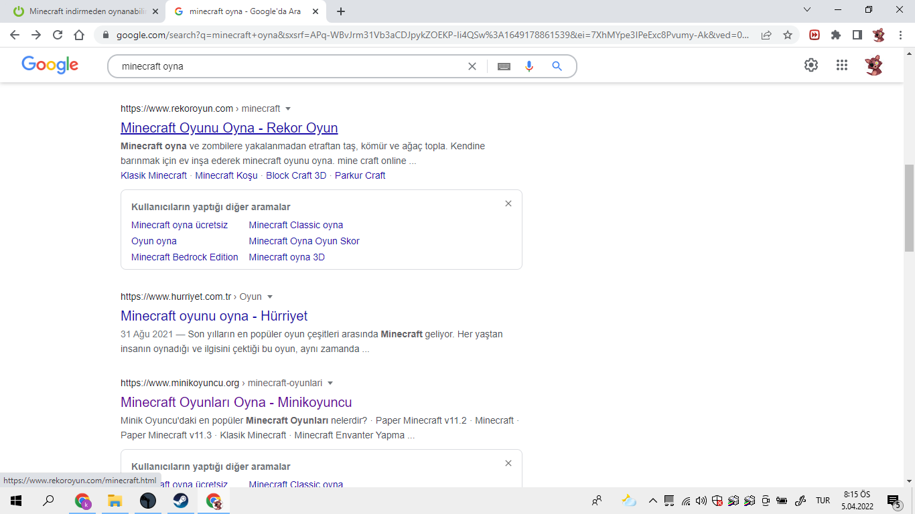Show hidden system tray icons

pyautogui.click(x=652, y=501)
